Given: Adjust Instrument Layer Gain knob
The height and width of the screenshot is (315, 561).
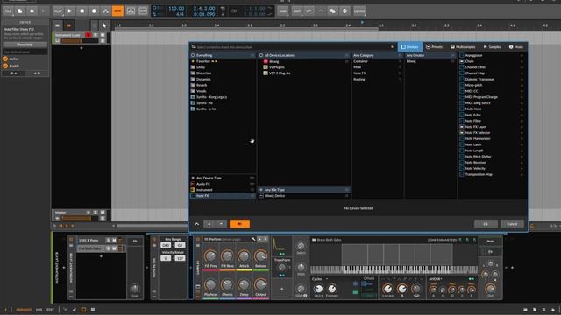Looking at the screenshot, I should (x=135, y=288).
